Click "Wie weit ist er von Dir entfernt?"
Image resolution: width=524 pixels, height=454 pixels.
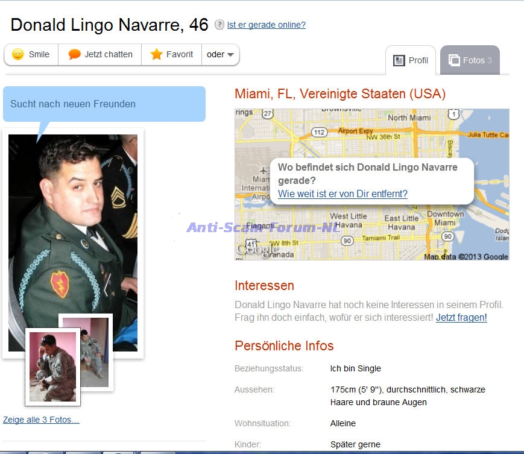(342, 194)
